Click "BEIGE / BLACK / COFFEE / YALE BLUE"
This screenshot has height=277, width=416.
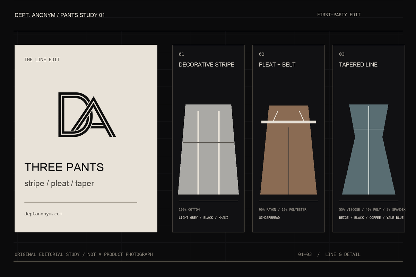coord(371,218)
